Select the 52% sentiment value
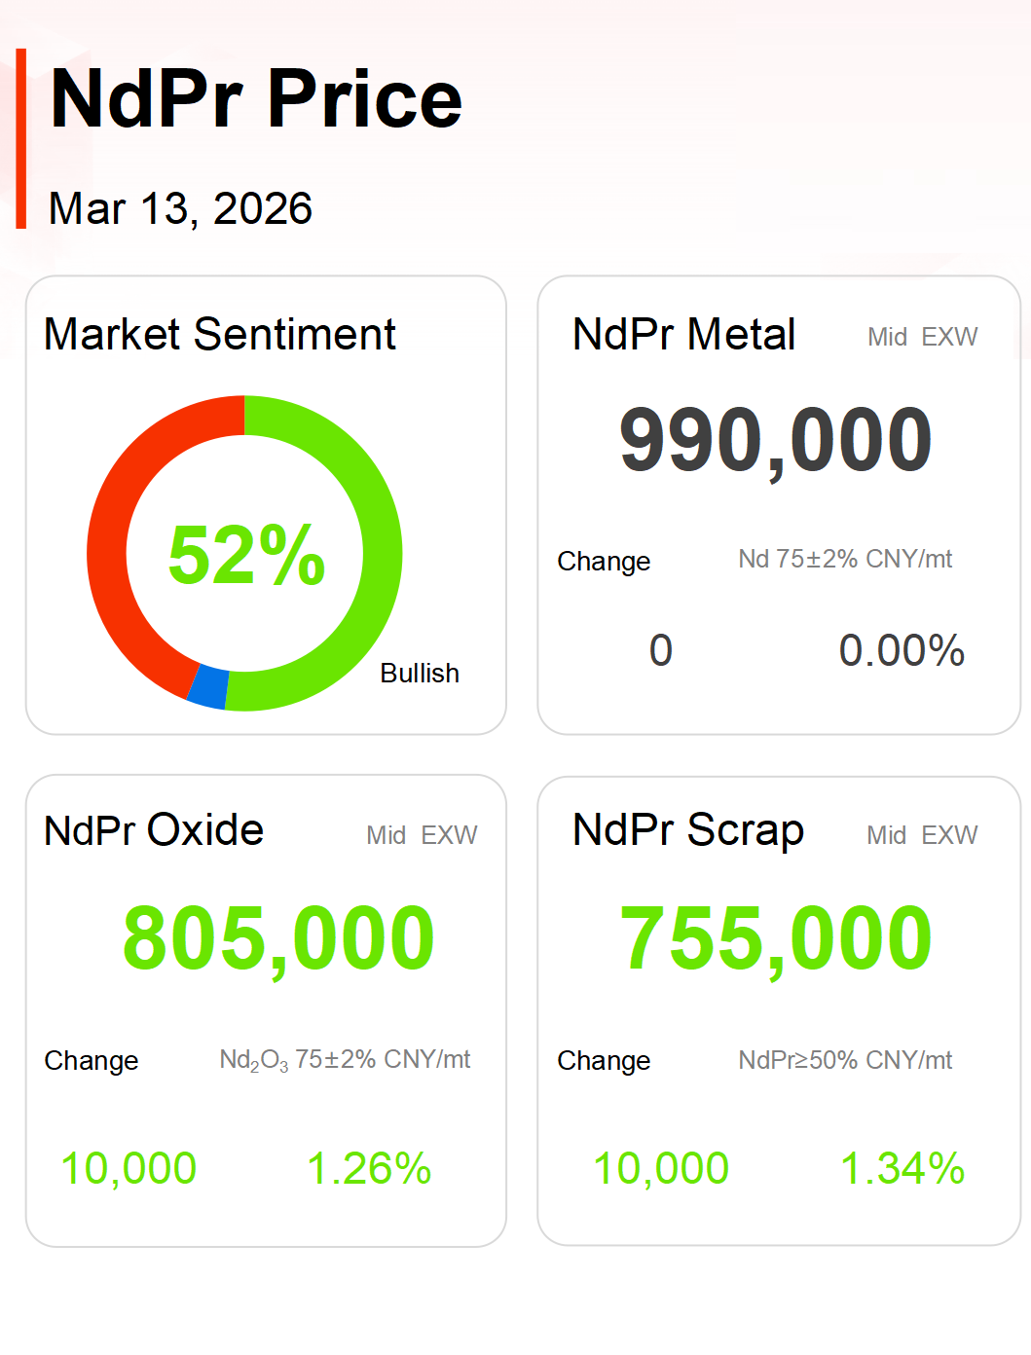 tap(246, 555)
